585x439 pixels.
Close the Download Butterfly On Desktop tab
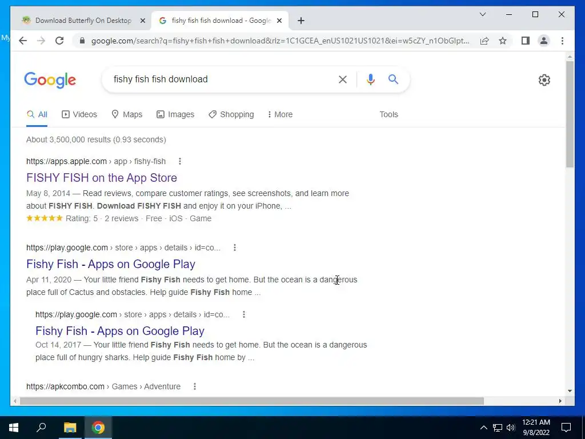tap(142, 21)
